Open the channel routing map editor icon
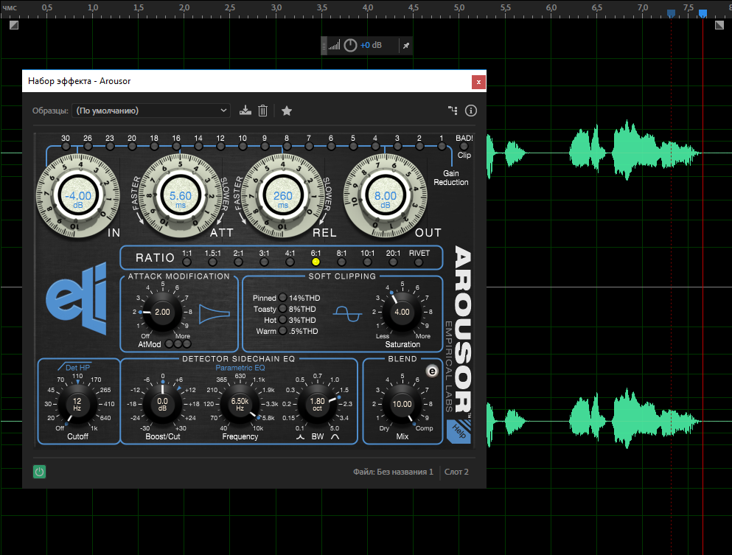Image resolution: width=732 pixels, height=555 pixels. coord(453,111)
